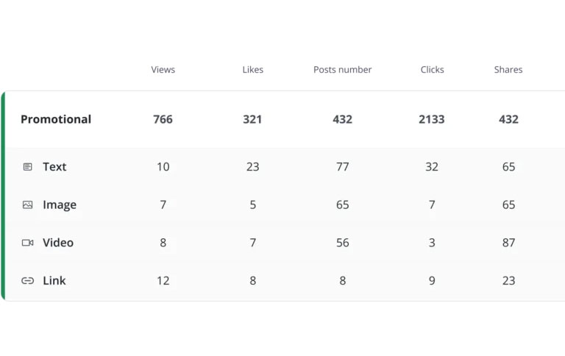The width and height of the screenshot is (565, 356).
Task: Sort by the Views column header
Action: tap(163, 70)
